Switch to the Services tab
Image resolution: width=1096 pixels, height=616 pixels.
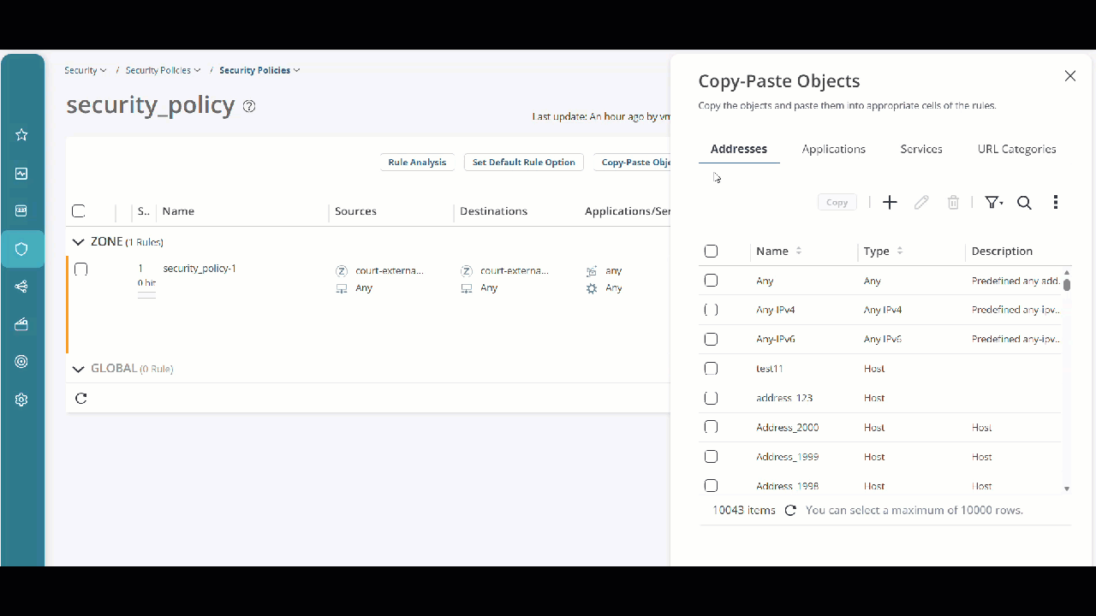point(921,149)
